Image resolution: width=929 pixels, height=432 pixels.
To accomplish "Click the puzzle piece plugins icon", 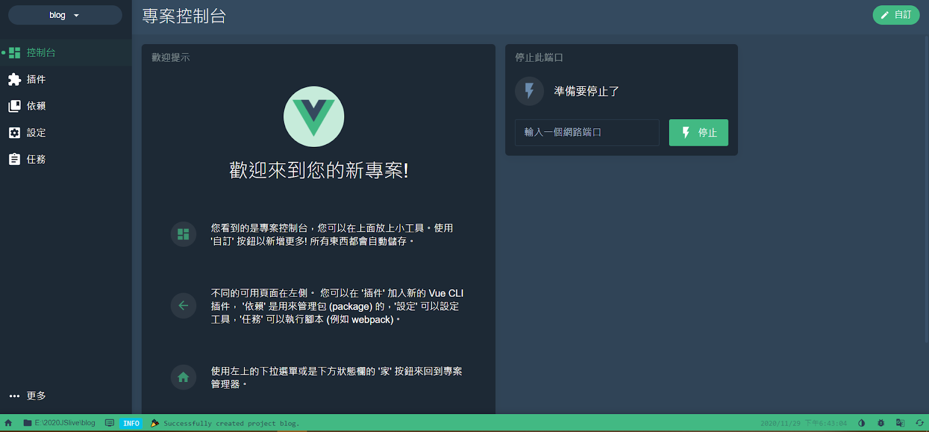I will click(x=15, y=80).
